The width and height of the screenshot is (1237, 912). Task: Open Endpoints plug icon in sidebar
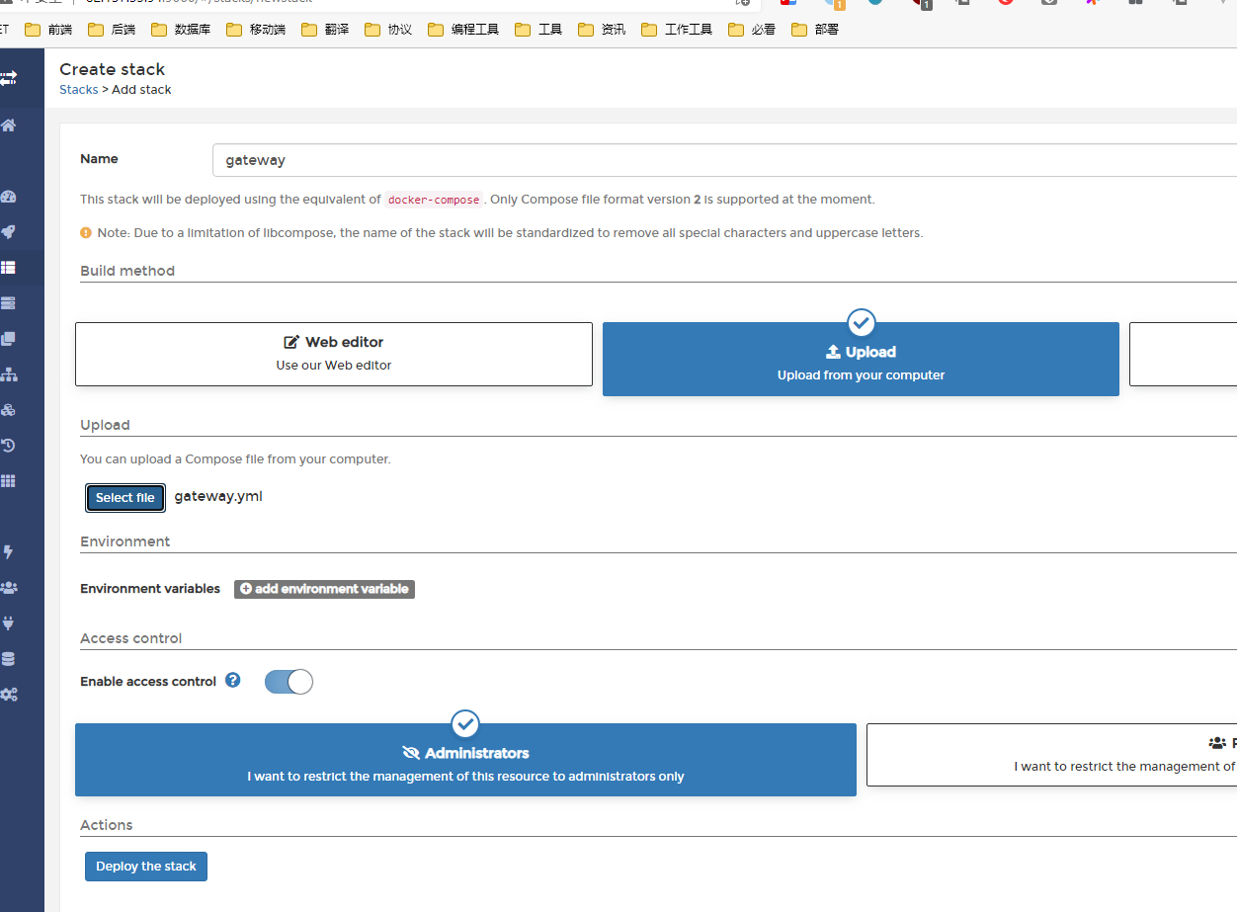click(x=8, y=623)
